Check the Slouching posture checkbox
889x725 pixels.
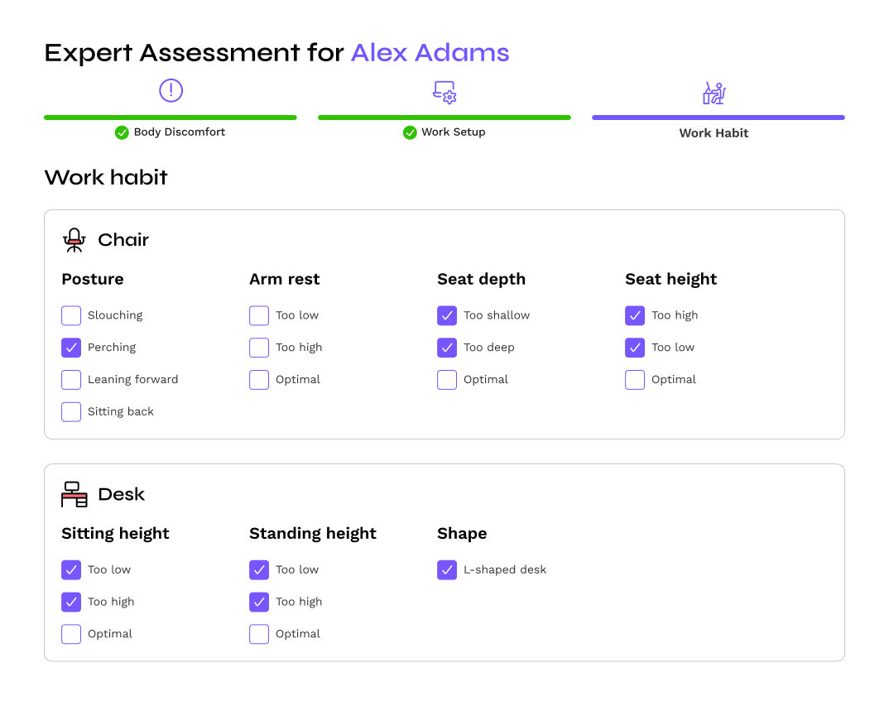71,315
